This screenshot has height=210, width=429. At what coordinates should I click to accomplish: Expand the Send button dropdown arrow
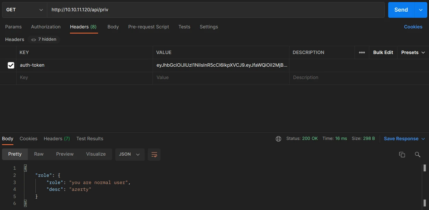421,10
